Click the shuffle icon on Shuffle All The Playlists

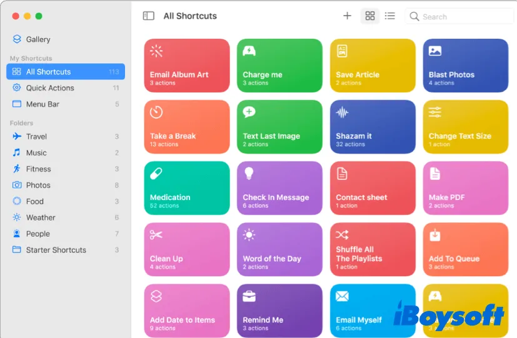click(x=342, y=235)
